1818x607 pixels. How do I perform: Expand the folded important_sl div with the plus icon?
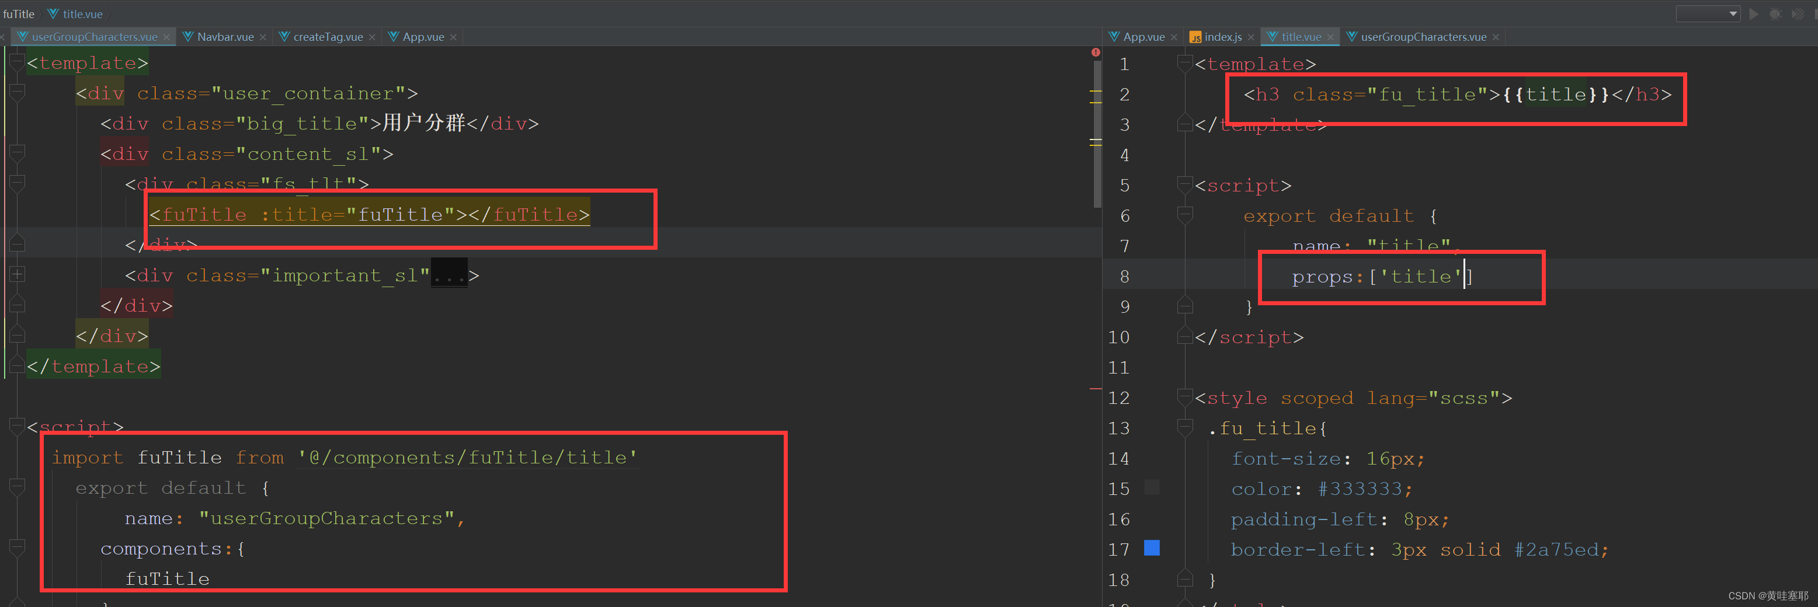click(x=18, y=274)
